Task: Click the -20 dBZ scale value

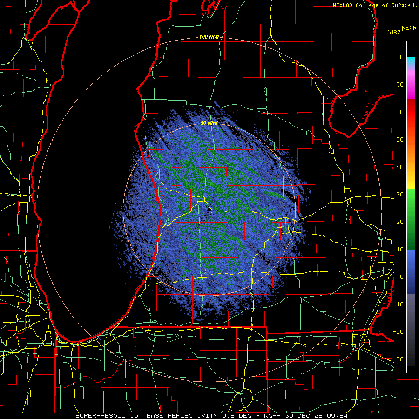Action: [398, 332]
